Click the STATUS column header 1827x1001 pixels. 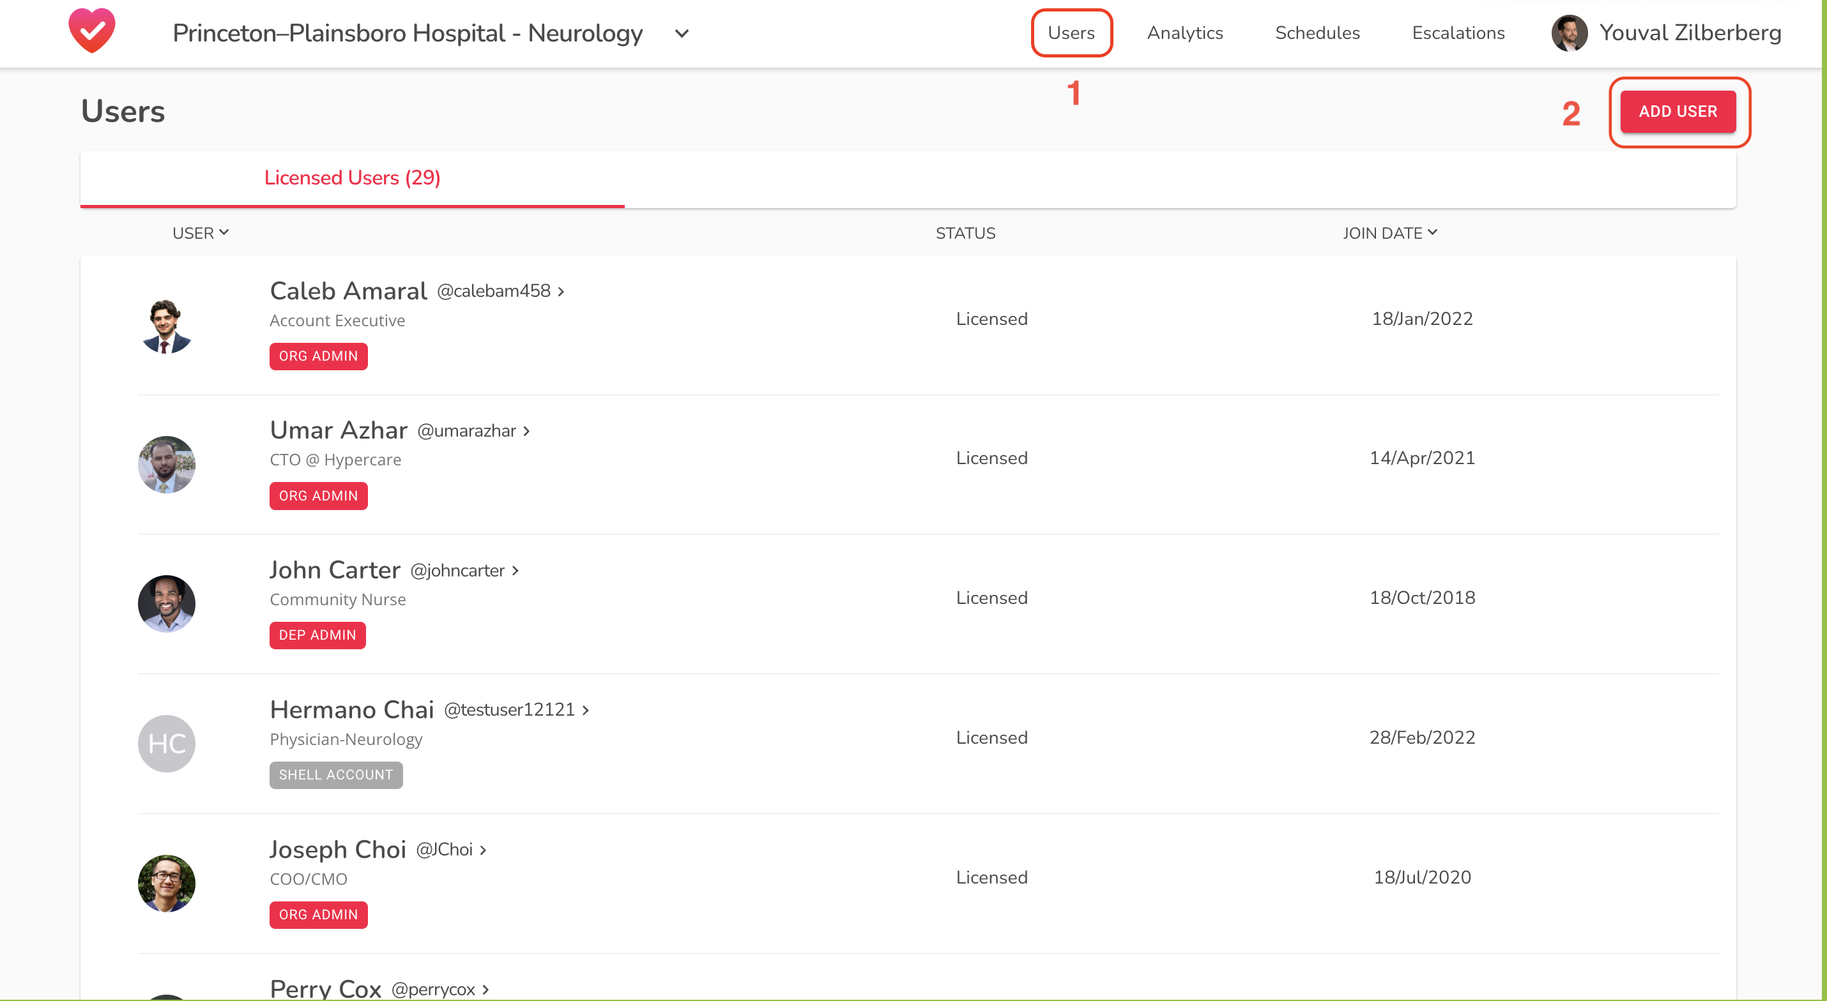(965, 233)
